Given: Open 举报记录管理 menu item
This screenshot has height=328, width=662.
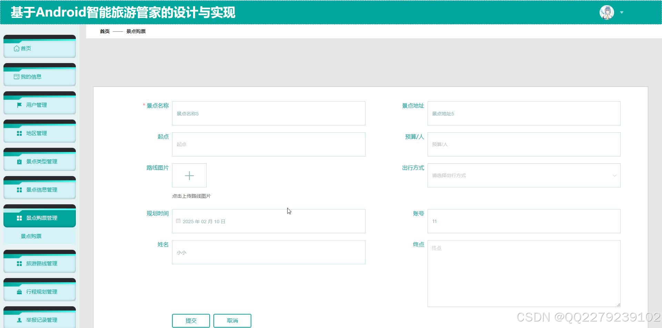Looking at the screenshot, I should 40,317.
